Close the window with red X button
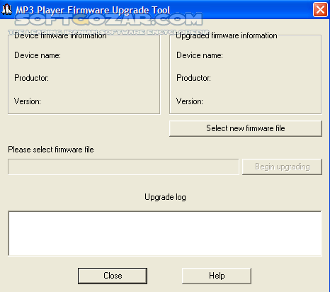Screen dimensions: 330x292 coord(320,10)
